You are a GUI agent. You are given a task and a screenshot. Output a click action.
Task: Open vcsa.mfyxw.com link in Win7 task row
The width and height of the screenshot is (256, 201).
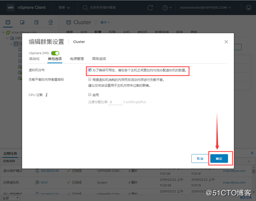click(x=234, y=183)
